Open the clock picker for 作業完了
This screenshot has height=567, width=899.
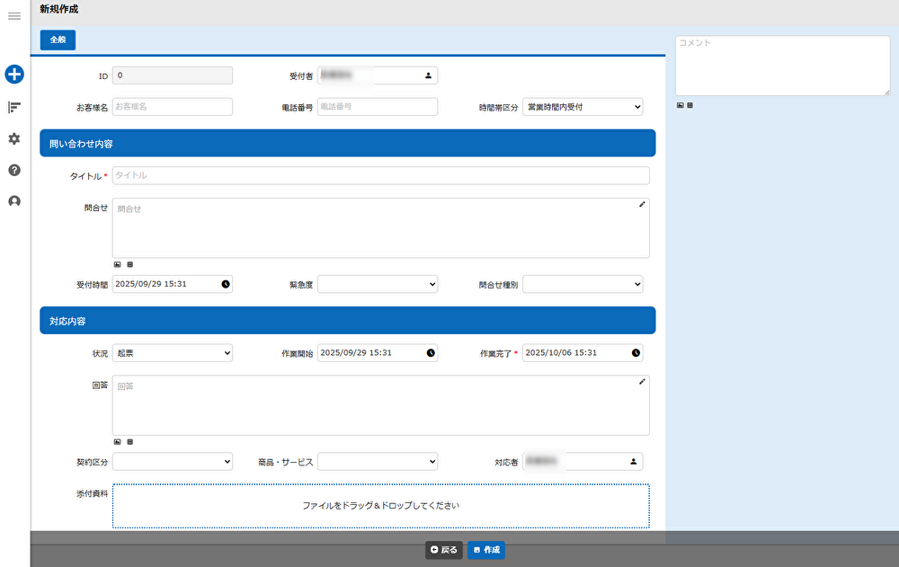tap(636, 353)
